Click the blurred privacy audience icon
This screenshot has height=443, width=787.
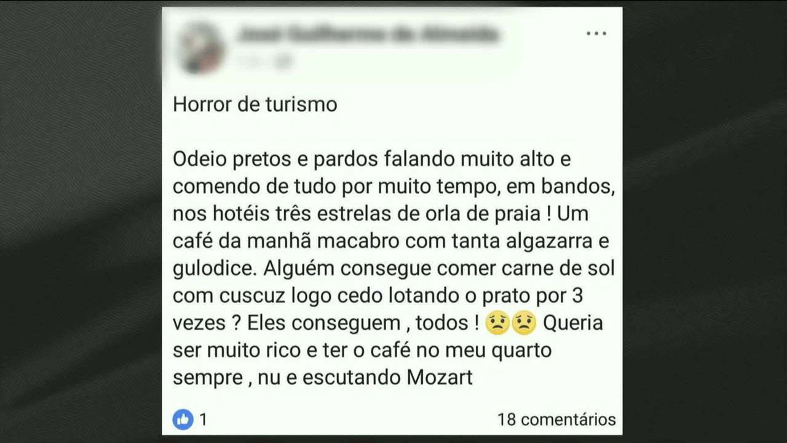[x=284, y=61]
